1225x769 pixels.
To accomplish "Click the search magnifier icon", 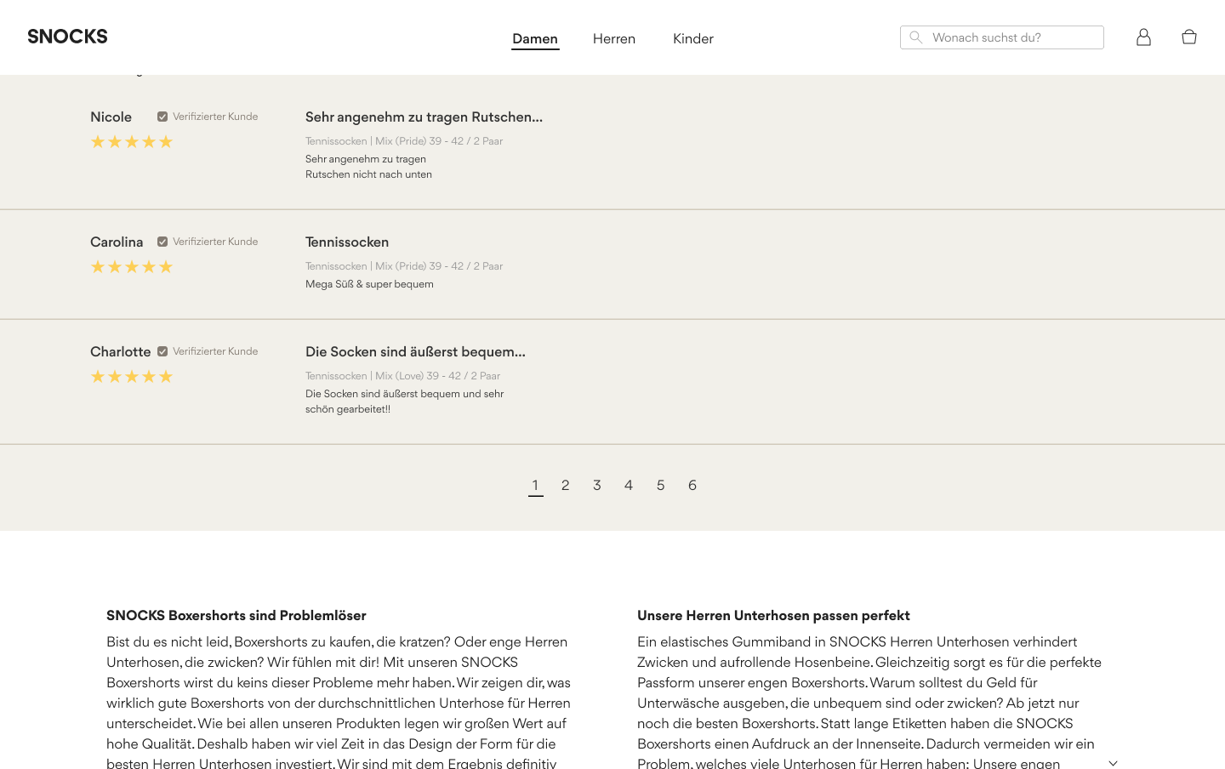I will point(915,37).
